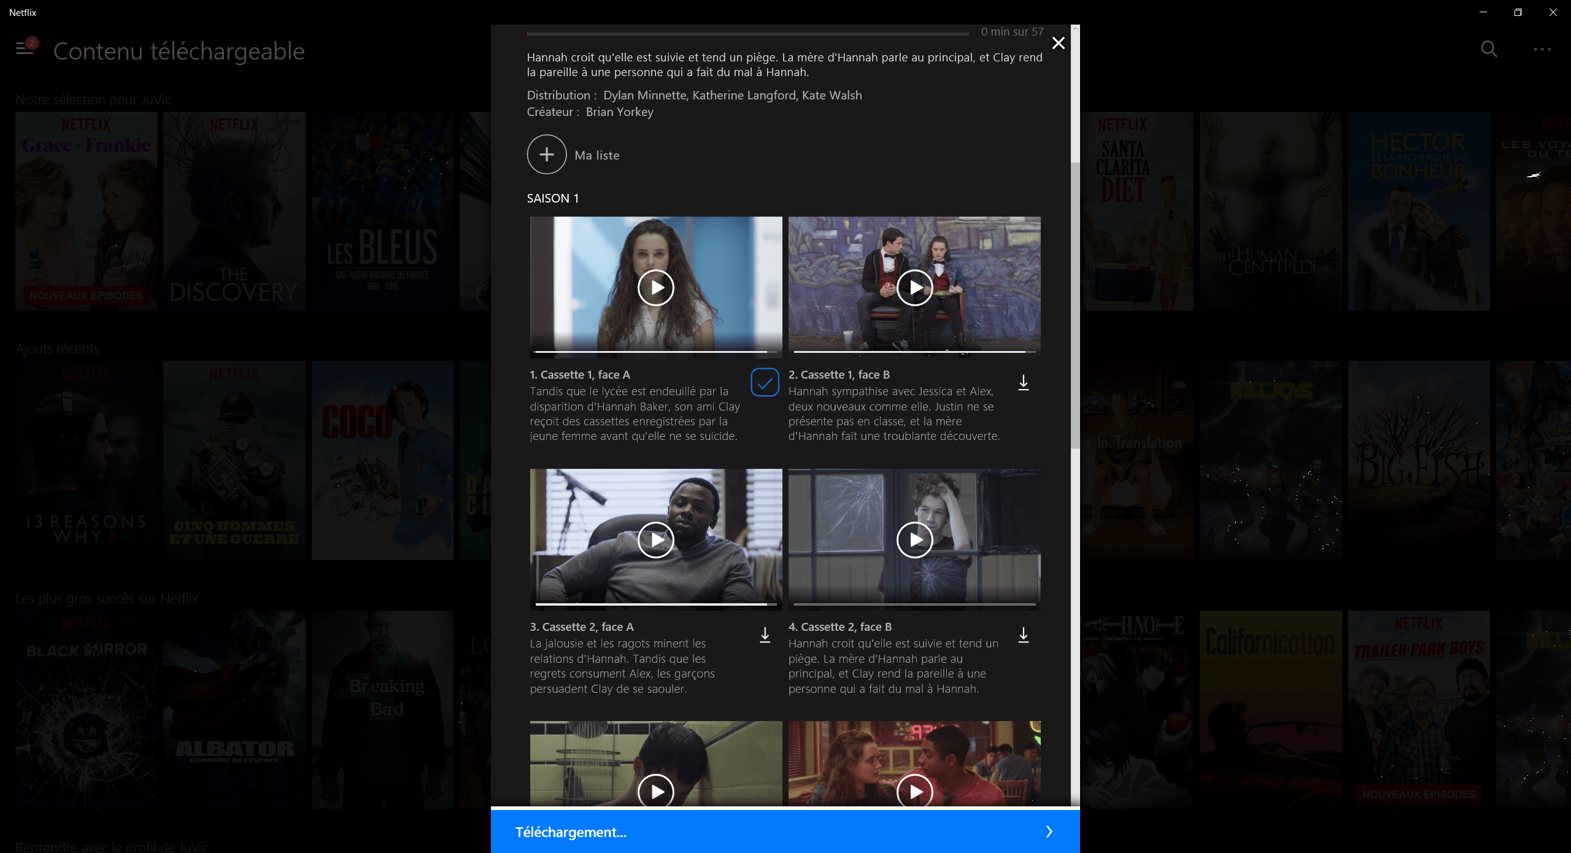This screenshot has height=853, width=1571.
Task: Download episode 4 Cassette 2, face B
Action: (1024, 635)
